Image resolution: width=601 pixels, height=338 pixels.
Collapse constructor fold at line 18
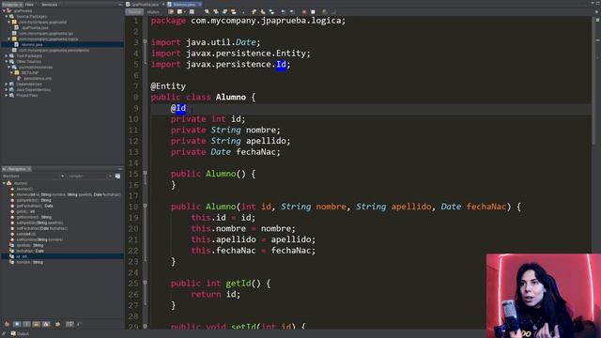click(145, 207)
